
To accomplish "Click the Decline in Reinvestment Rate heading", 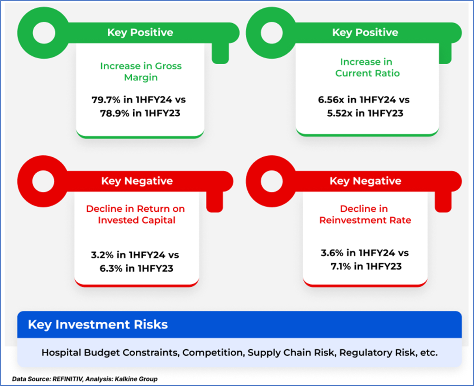I will [x=365, y=214].
